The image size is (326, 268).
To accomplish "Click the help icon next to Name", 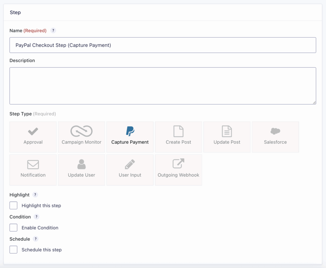I will coord(53,31).
